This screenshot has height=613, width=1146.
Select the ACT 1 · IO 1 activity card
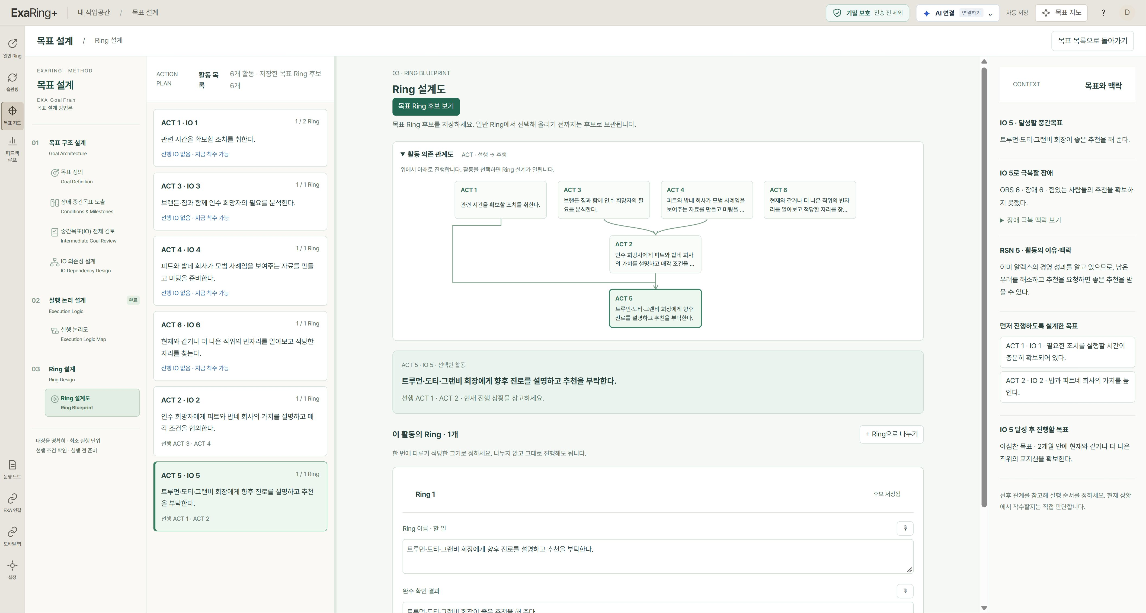(x=240, y=138)
